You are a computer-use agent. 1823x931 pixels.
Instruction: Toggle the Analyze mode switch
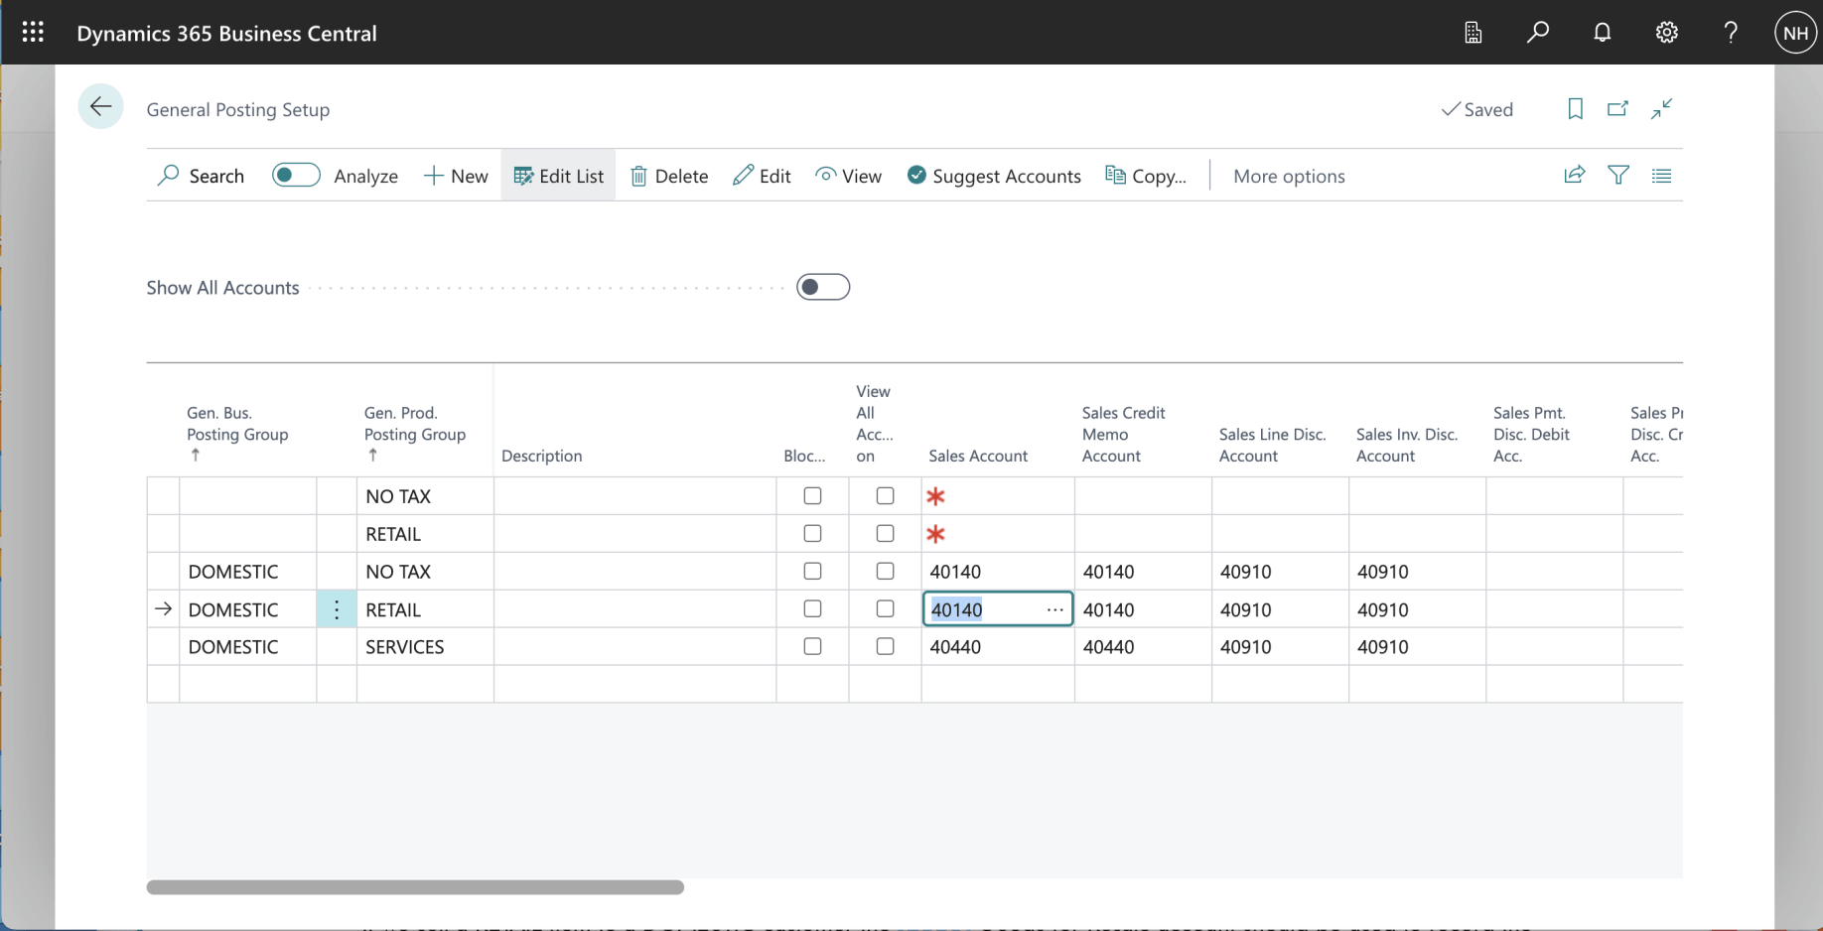[296, 176]
